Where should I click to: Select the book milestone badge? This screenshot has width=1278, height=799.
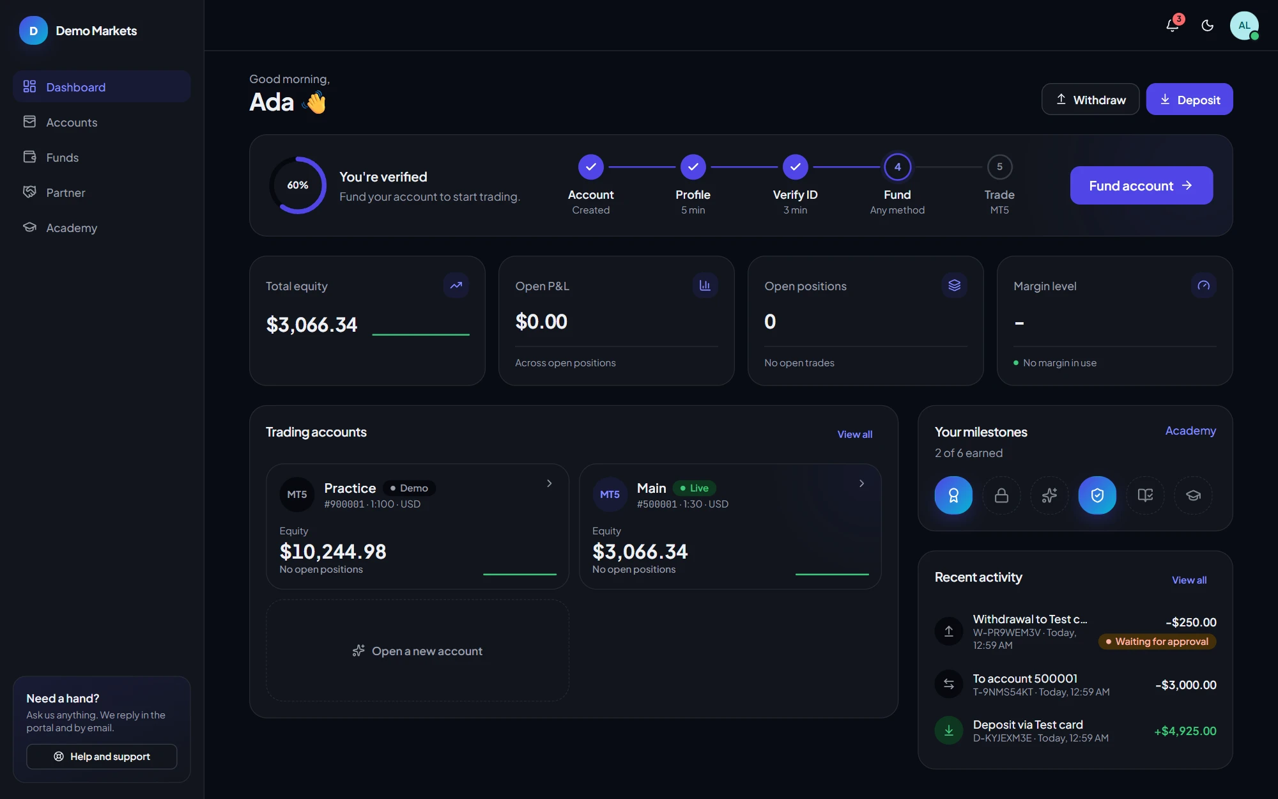(x=1145, y=495)
